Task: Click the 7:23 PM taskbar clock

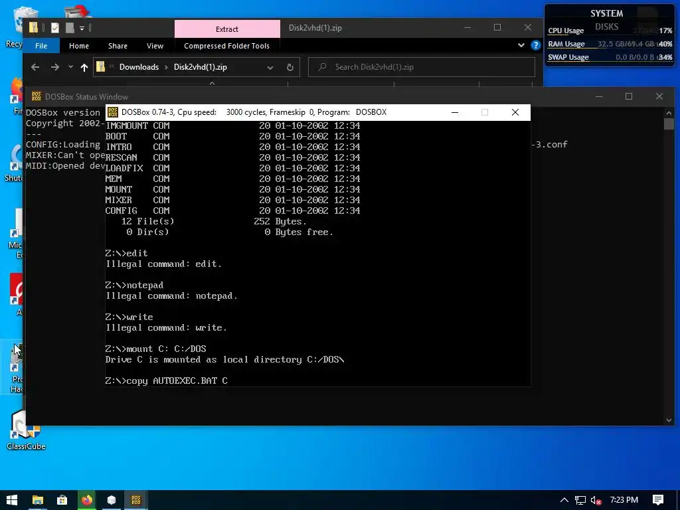Action: 624,500
